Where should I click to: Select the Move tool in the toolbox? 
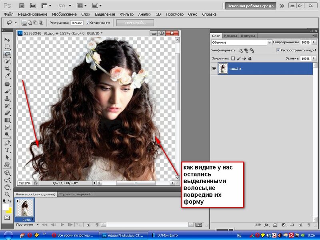tap(7, 40)
